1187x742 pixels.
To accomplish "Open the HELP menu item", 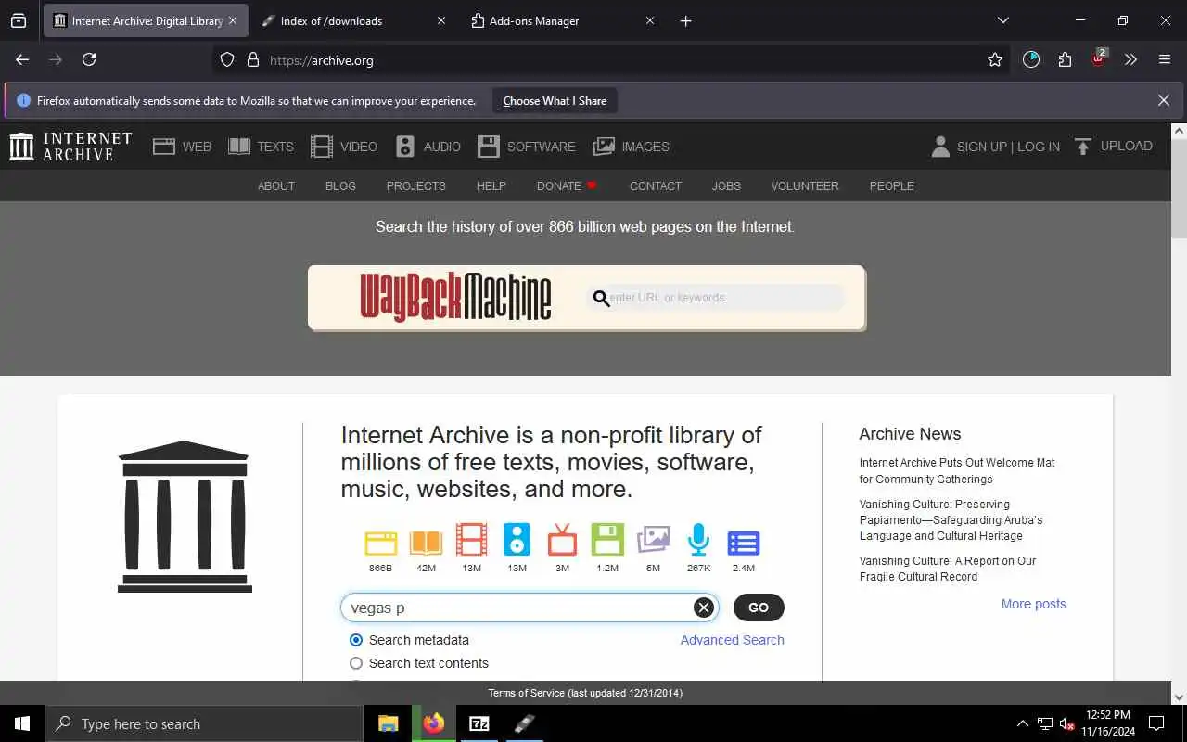I will (491, 185).
